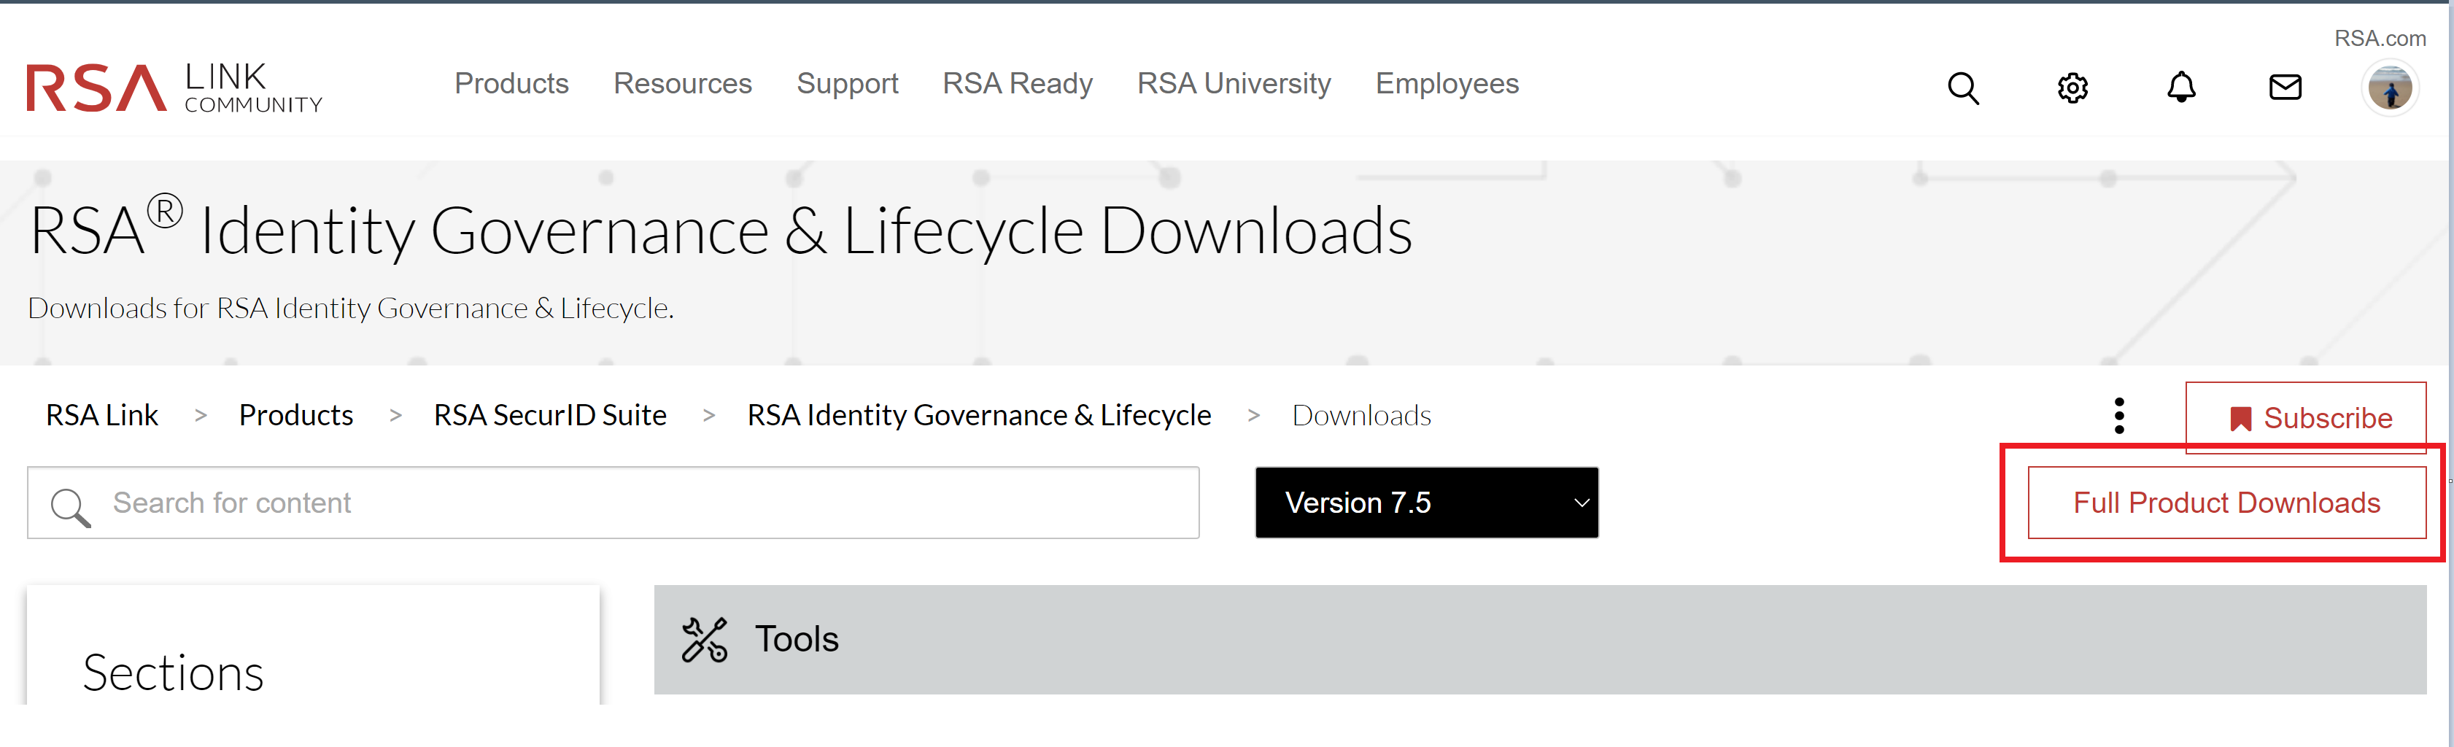Screen dimensions: 2454x747
Task: Open the Products menu
Action: (x=511, y=84)
